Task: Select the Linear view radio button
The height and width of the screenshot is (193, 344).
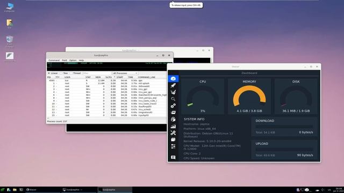Action: [x=49, y=73]
